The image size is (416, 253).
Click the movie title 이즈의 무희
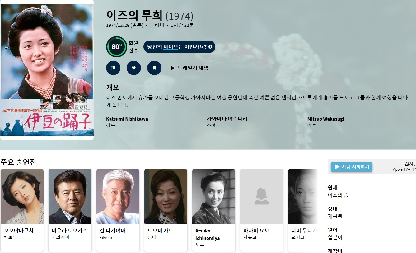(134, 15)
